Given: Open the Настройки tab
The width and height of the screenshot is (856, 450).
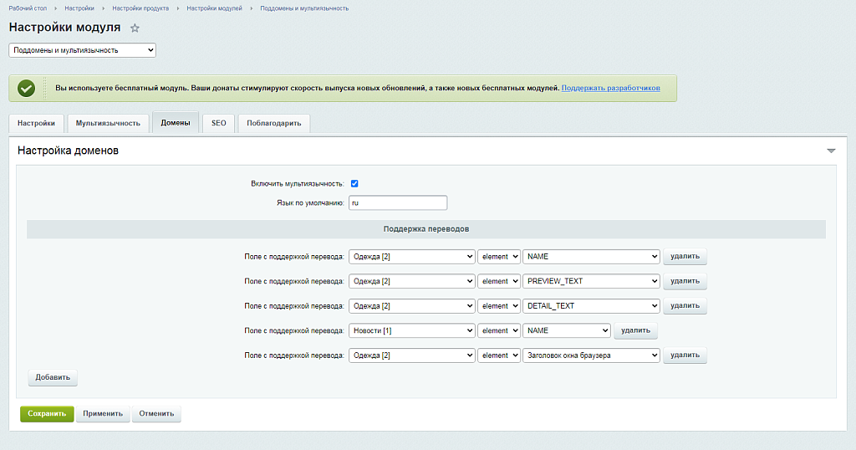Looking at the screenshot, I should pyautogui.click(x=36, y=123).
